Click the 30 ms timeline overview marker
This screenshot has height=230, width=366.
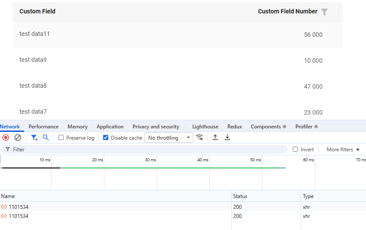coord(150,160)
